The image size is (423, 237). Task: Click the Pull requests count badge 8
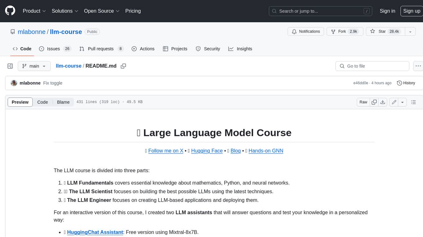pyautogui.click(x=121, y=49)
